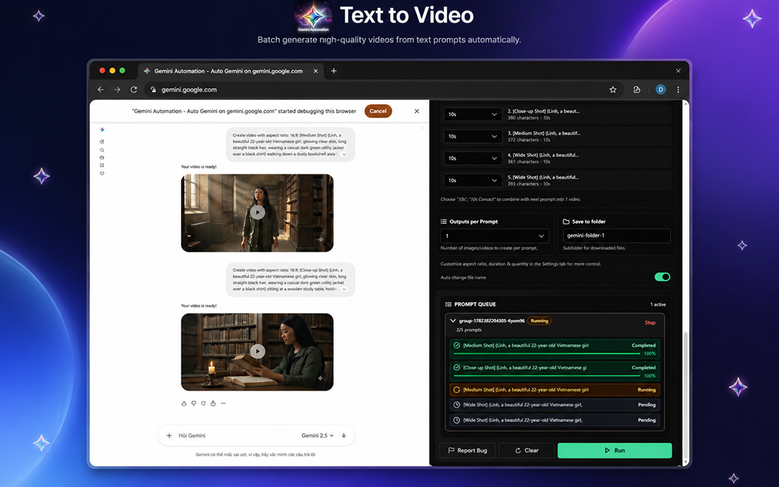Give a thumbs up to the response

click(184, 403)
